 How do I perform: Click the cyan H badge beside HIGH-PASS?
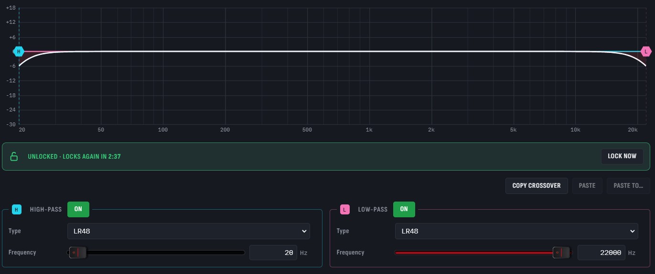[x=17, y=209]
